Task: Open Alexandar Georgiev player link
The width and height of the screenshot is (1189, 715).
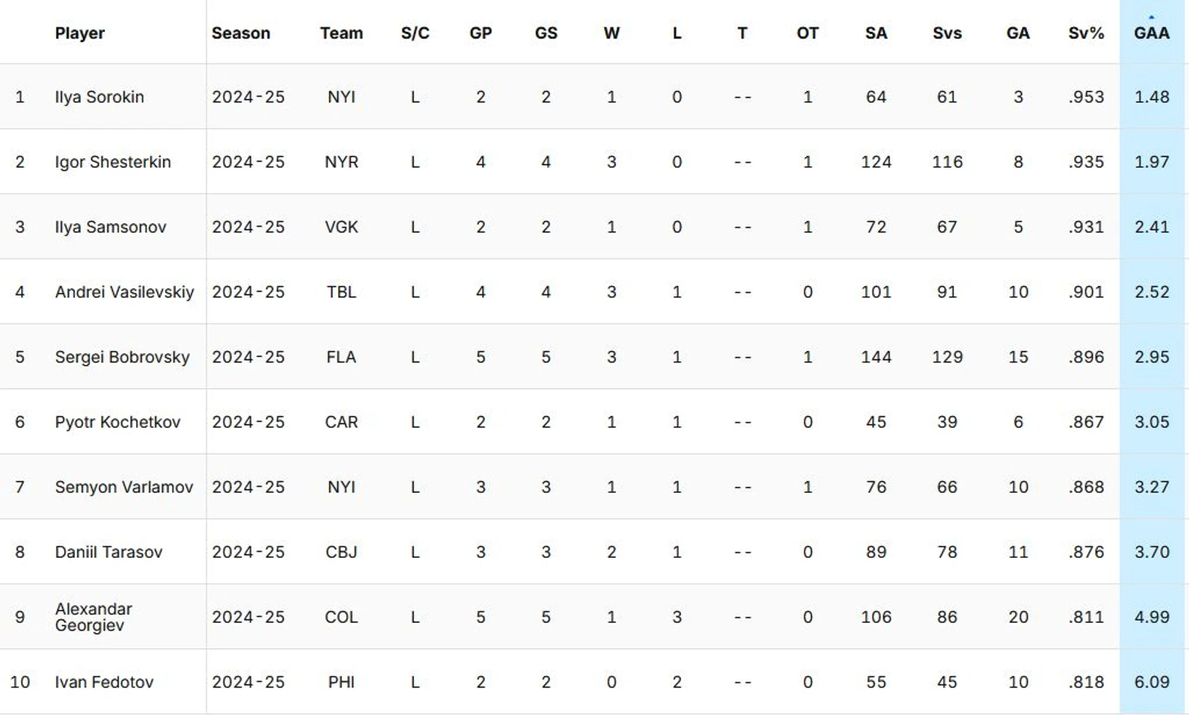Action: [93, 617]
